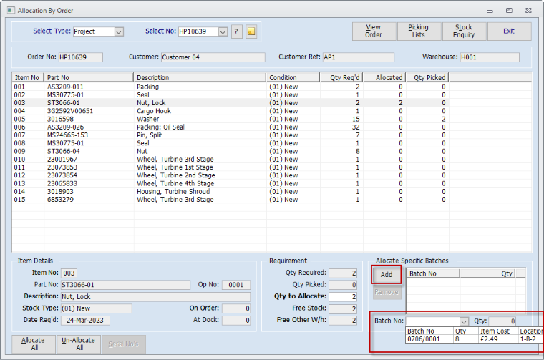Select row 006 Packing: Oil Seal

click(230, 127)
